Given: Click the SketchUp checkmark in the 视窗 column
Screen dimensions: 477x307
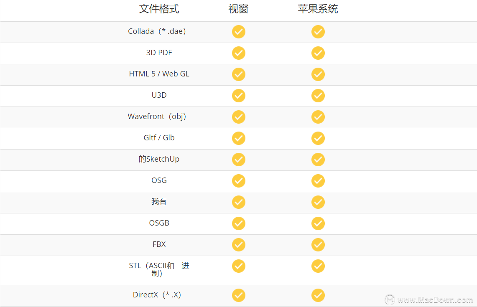Looking at the screenshot, I should tap(239, 160).
